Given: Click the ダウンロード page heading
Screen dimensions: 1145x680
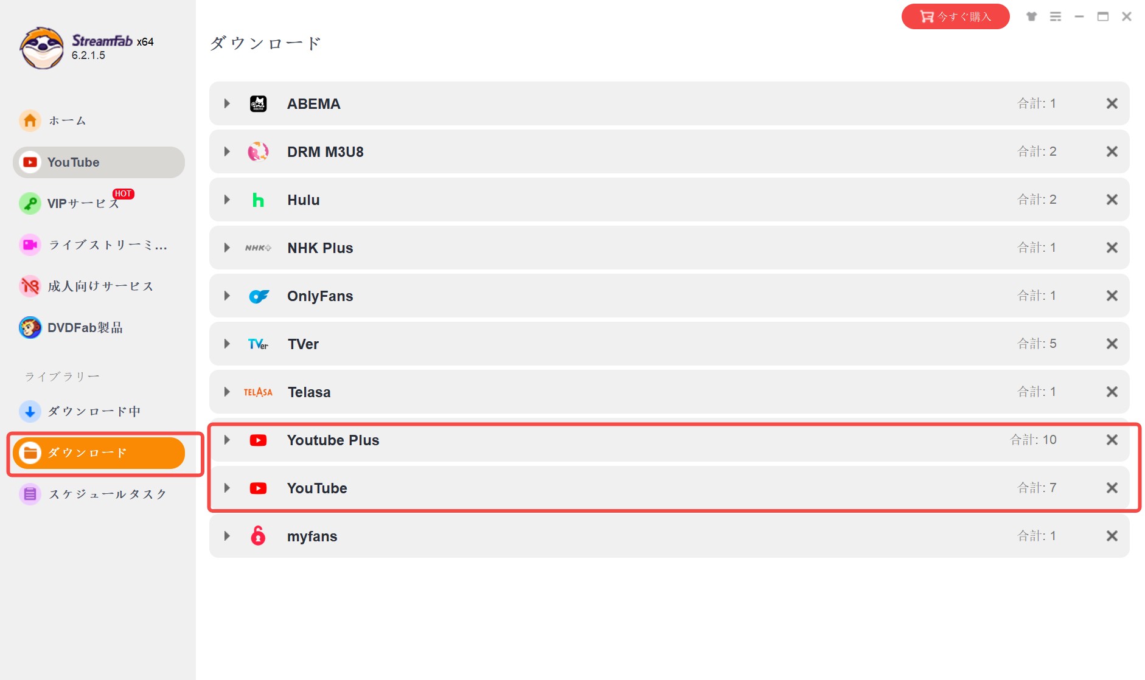Looking at the screenshot, I should click(x=265, y=43).
